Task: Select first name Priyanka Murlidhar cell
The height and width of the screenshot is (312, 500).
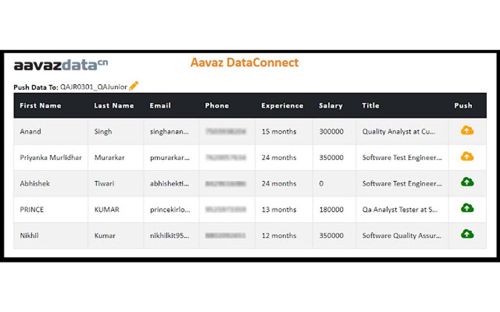Action: coord(50,157)
